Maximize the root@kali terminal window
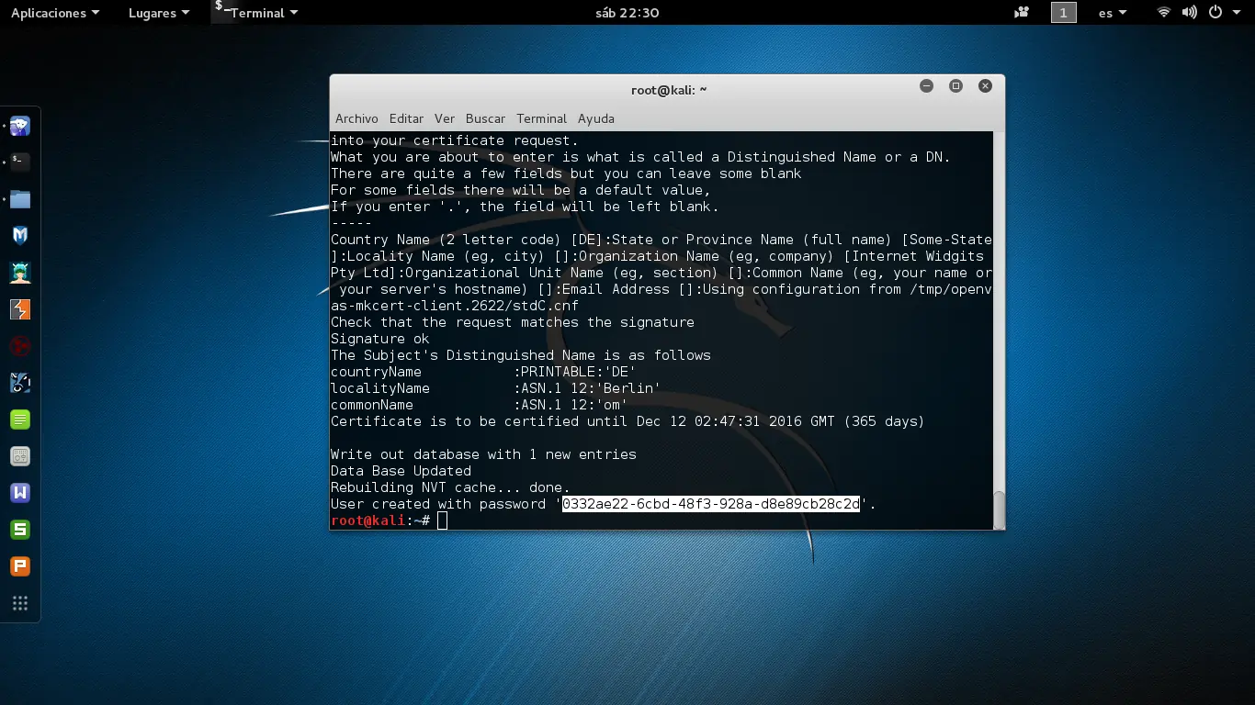 coord(955,86)
